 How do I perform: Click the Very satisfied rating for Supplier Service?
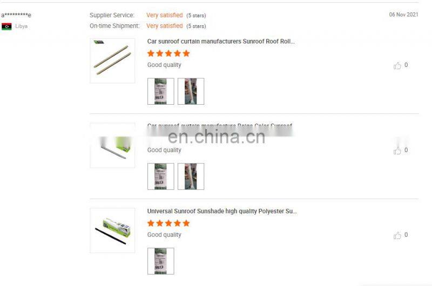(165, 15)
